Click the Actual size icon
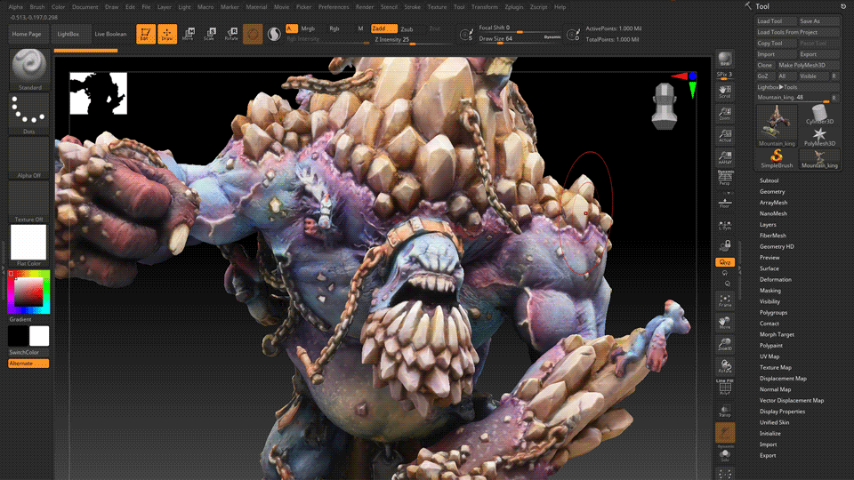Image resolution: width=854 pixels, height=480 pixels. pos(724,135)
